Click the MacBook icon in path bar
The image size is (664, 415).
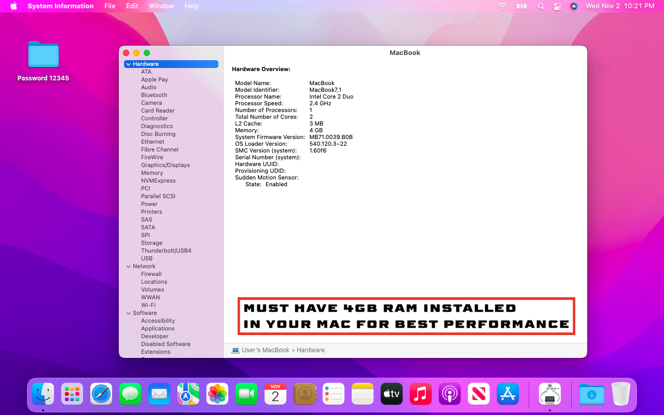pyautogui.click(x=236, y=350)
